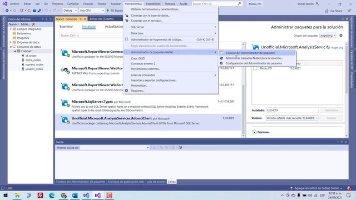Pin the NuGet - Solución tab
This screenshot has height=200, width=356.
tap(80, 19)
